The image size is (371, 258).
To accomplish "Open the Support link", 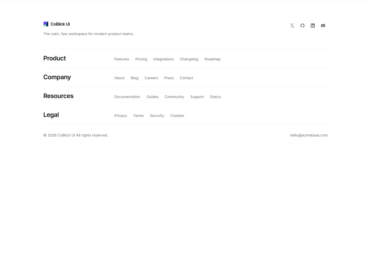I will tap(197, 97).
